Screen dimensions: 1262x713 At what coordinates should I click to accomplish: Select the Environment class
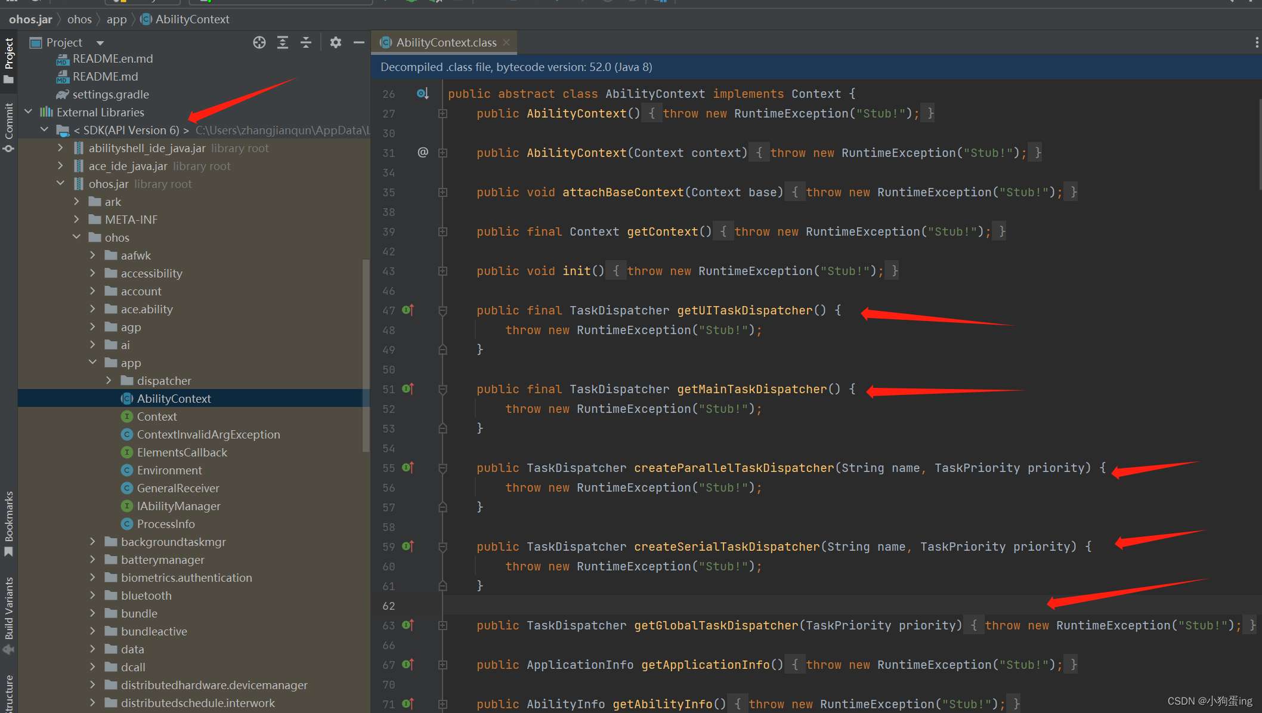point(169,470)
